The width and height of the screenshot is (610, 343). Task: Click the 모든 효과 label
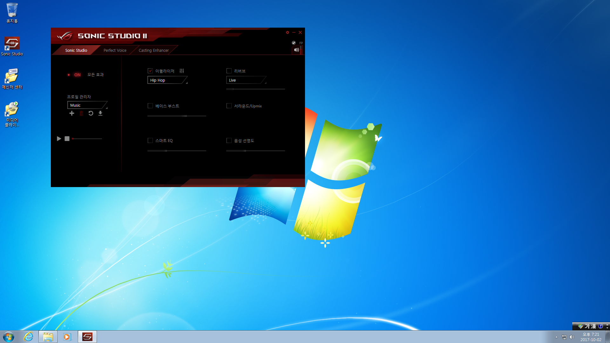click(x=96, y=75)
